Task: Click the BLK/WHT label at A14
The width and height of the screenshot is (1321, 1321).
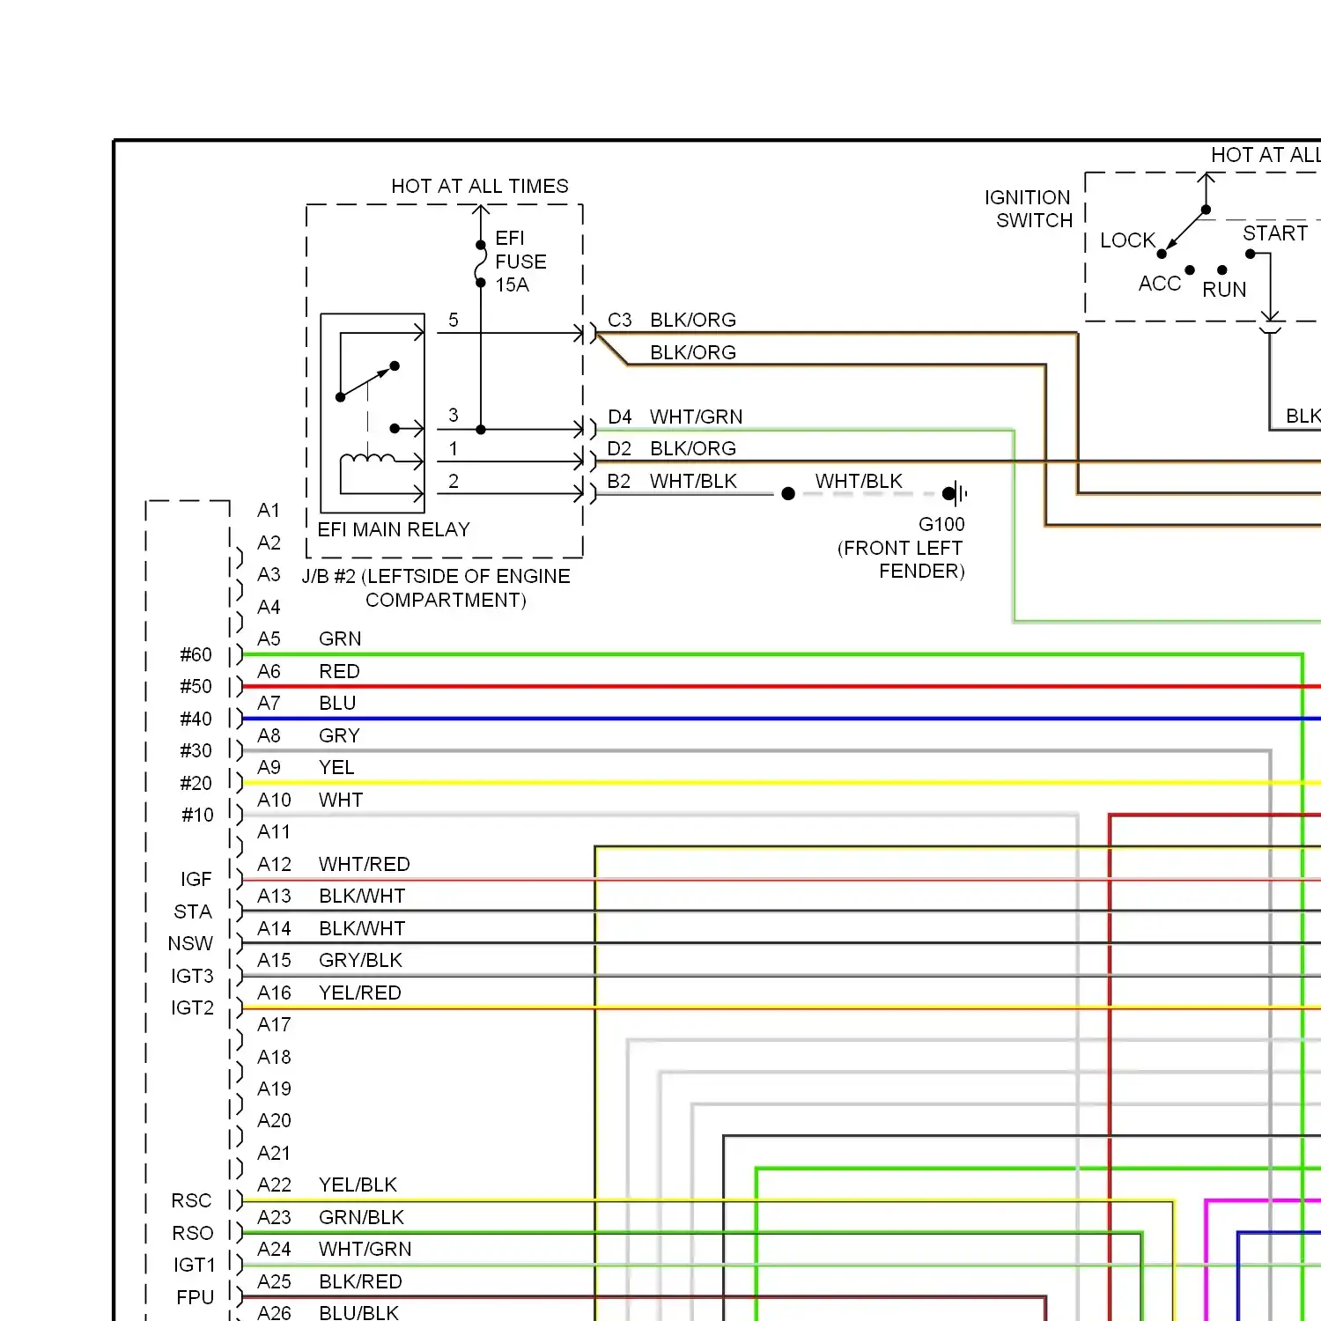Action: (x=362, y=928)
